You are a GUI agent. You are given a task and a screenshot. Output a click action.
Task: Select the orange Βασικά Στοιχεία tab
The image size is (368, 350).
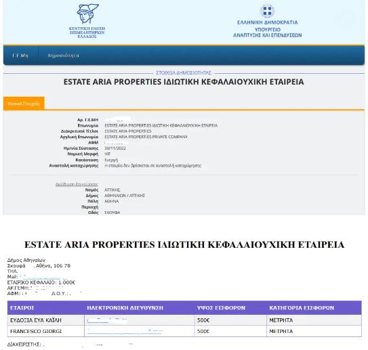point(24,104)
